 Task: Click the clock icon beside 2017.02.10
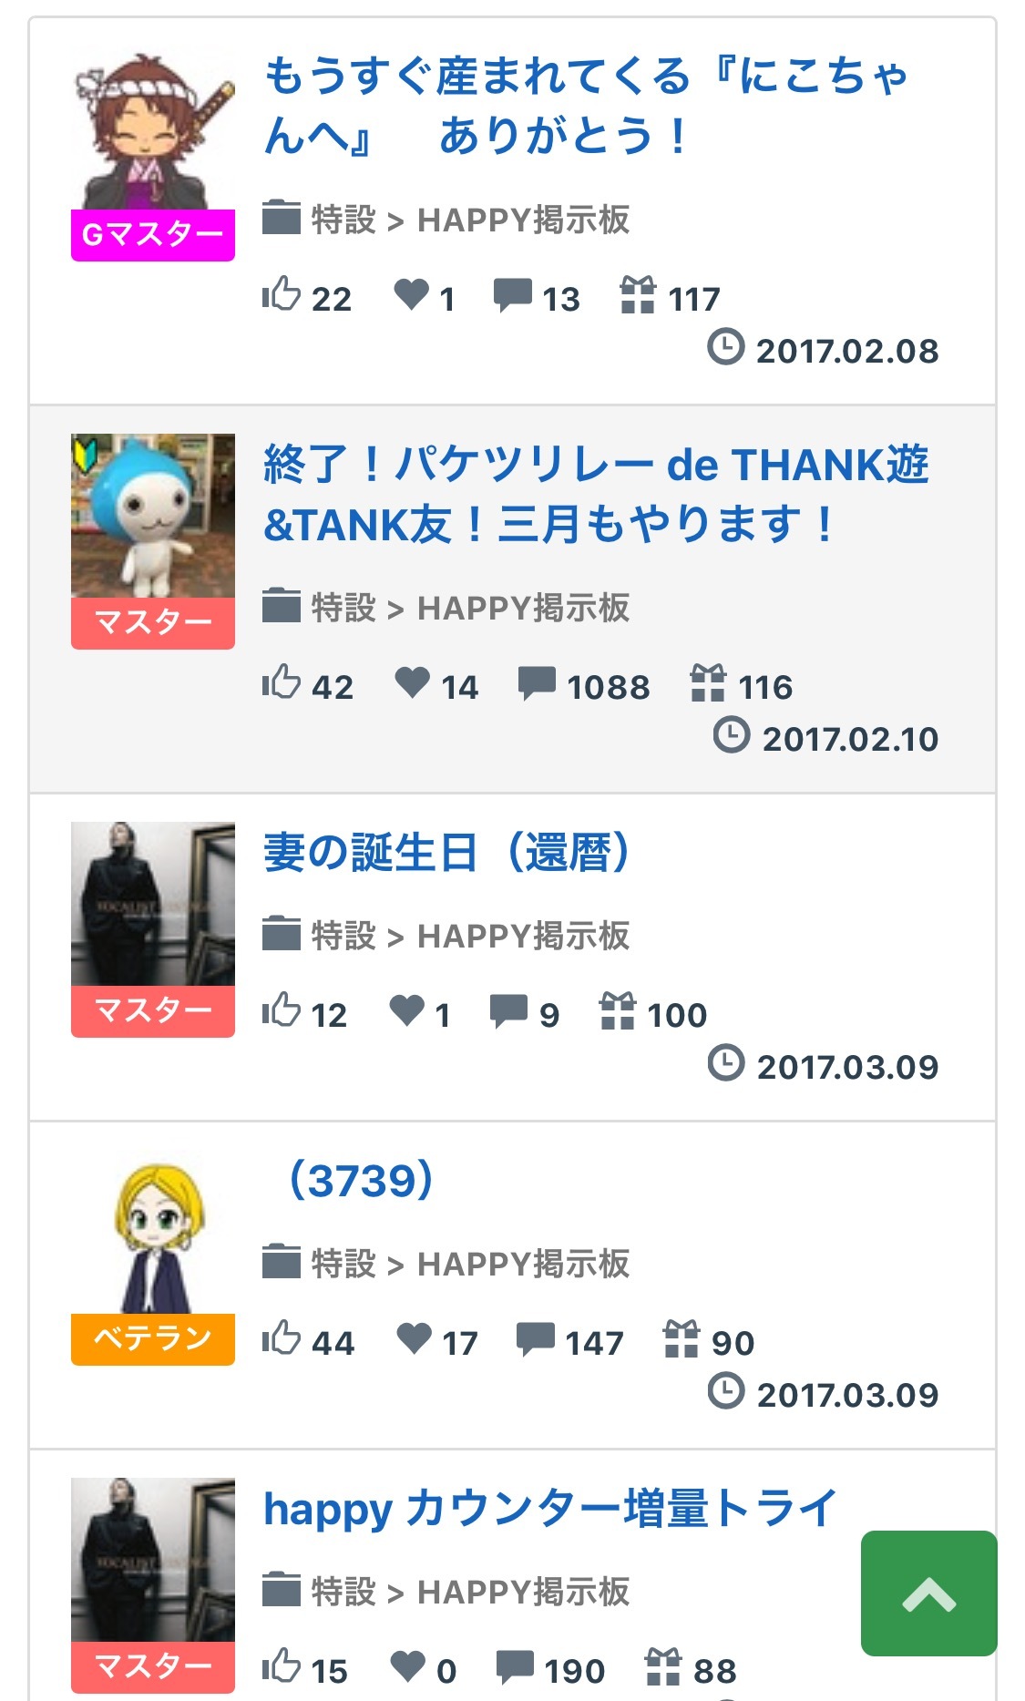[x=731, y=735]
